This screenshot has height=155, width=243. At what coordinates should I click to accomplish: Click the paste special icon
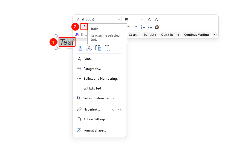pos(107,48)
